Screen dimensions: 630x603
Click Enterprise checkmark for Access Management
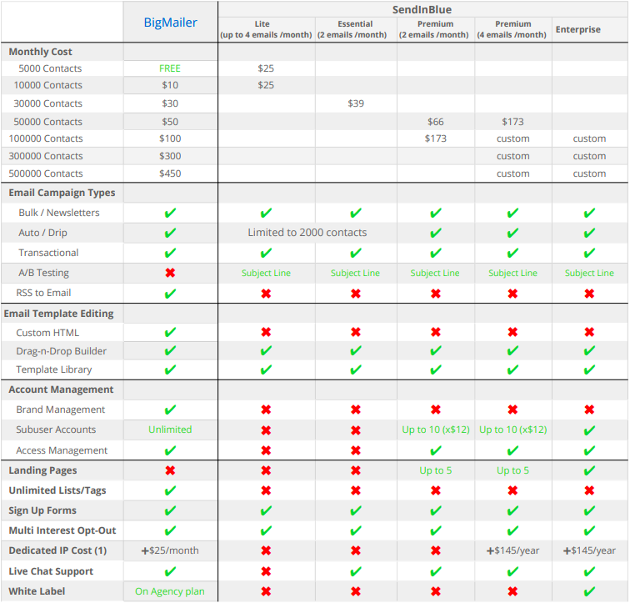coord(589,450)
